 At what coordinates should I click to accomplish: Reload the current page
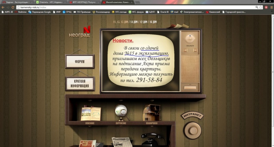coord(13,7)
